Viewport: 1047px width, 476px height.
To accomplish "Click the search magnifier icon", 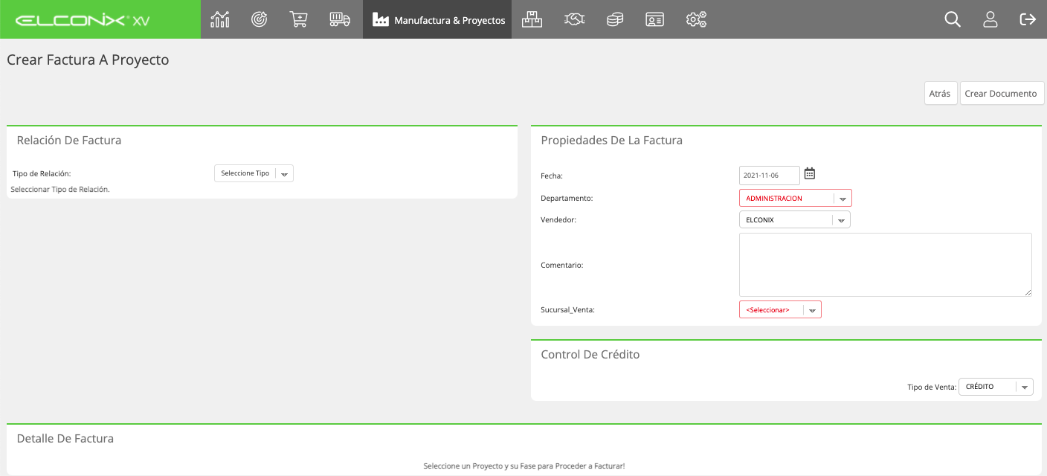I will (x=953, y=19).
